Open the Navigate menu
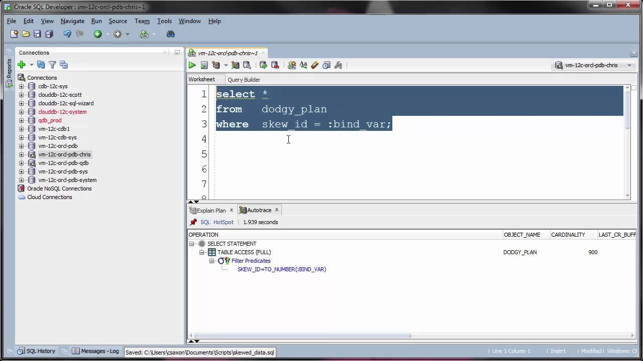The height and width of the screenshot is (361, 643). click(72, 21)
